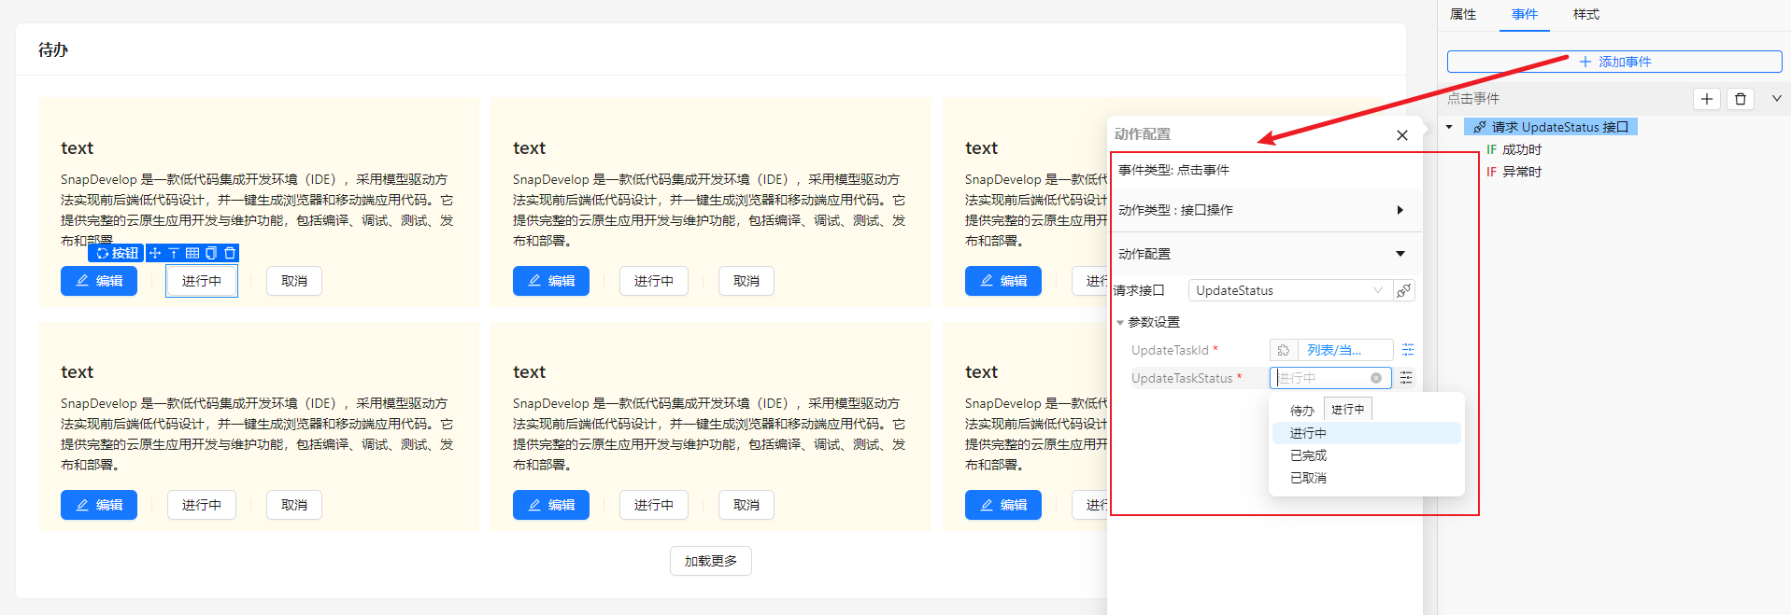Open the settings sliders icon for UpdateTaskId
This screenshot has height=615, width=1791.
pos(1407,350)
